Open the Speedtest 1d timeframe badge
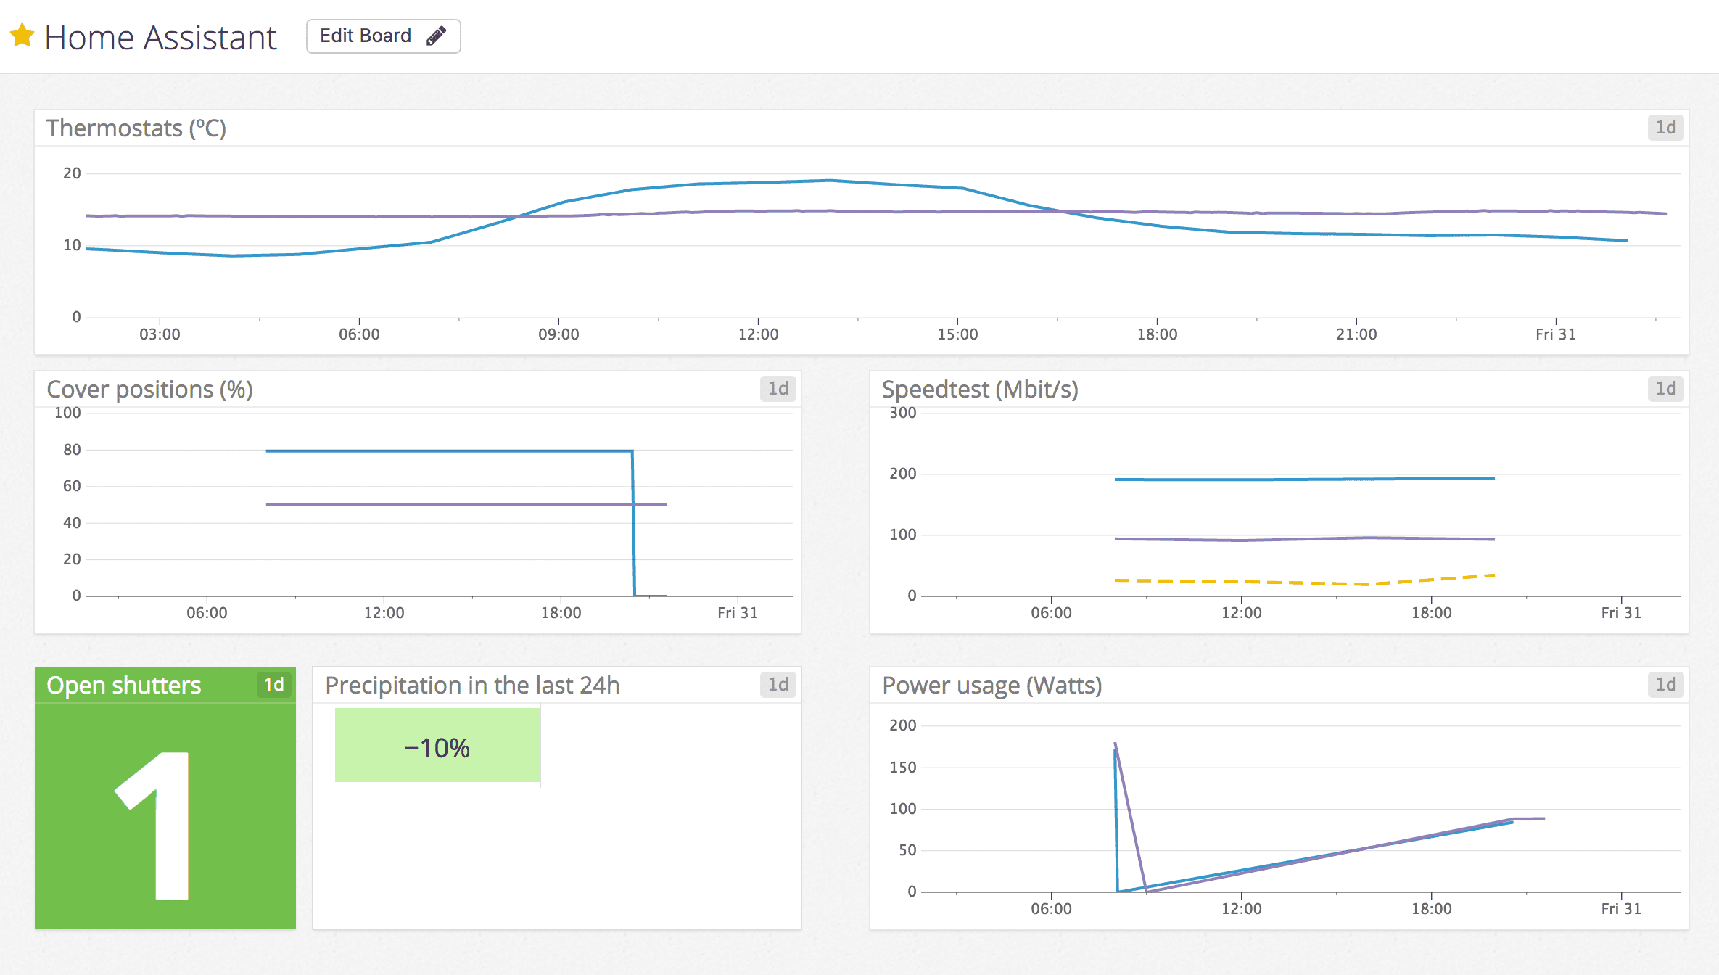Image resolution: width=1719 pixels, height=975 pixels. [x=1665, y=389]
